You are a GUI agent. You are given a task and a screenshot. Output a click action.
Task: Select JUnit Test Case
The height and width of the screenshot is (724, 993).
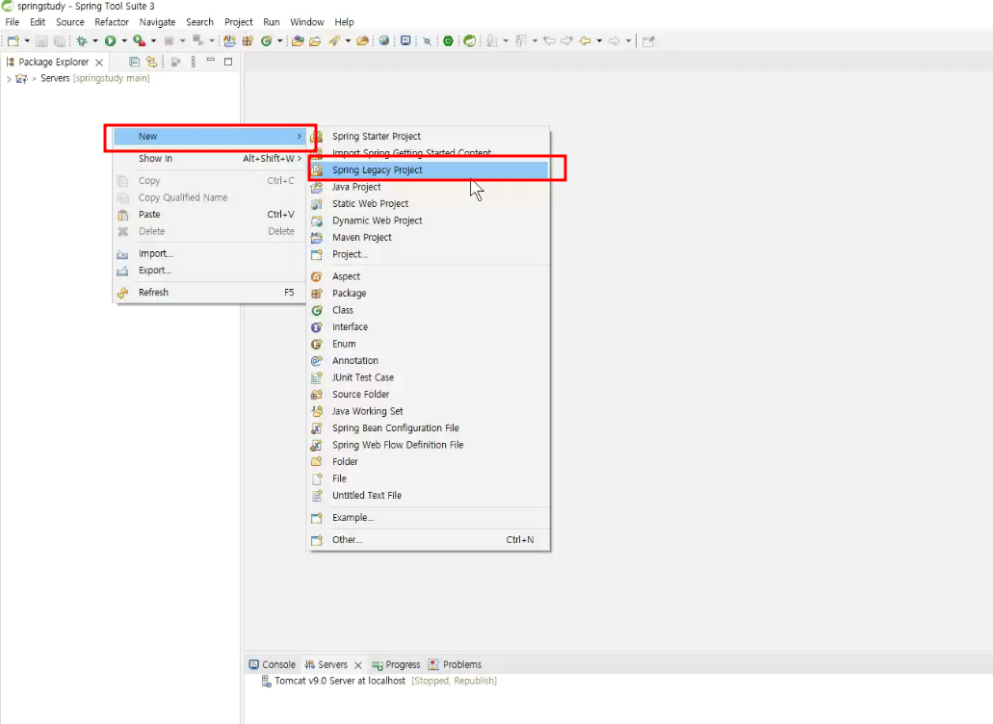[x=428, y=377]
